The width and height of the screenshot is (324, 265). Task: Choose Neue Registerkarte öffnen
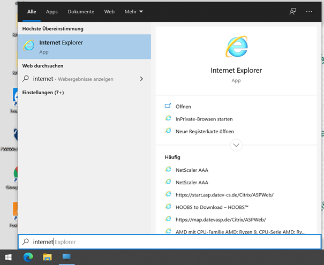click(205, 131)
